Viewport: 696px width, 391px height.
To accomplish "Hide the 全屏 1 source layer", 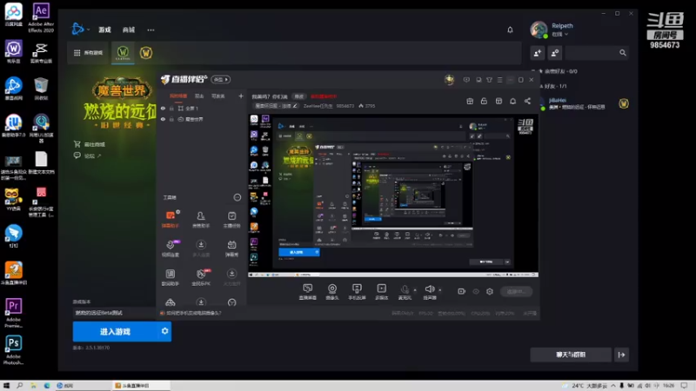I will coord(163,108).
